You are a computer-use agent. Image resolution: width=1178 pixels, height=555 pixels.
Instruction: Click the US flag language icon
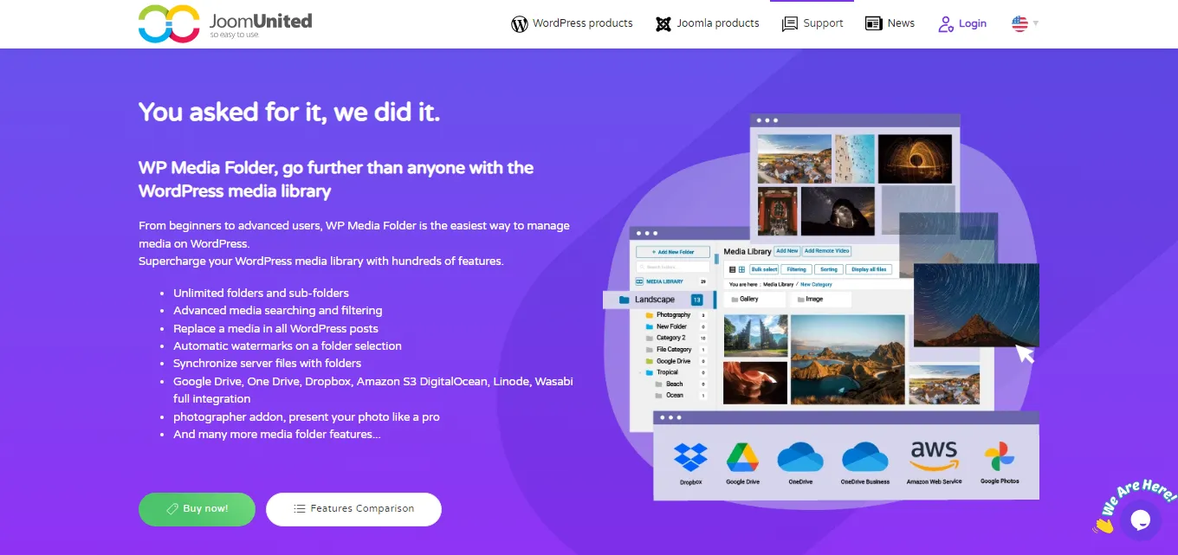pos(1019,23)
